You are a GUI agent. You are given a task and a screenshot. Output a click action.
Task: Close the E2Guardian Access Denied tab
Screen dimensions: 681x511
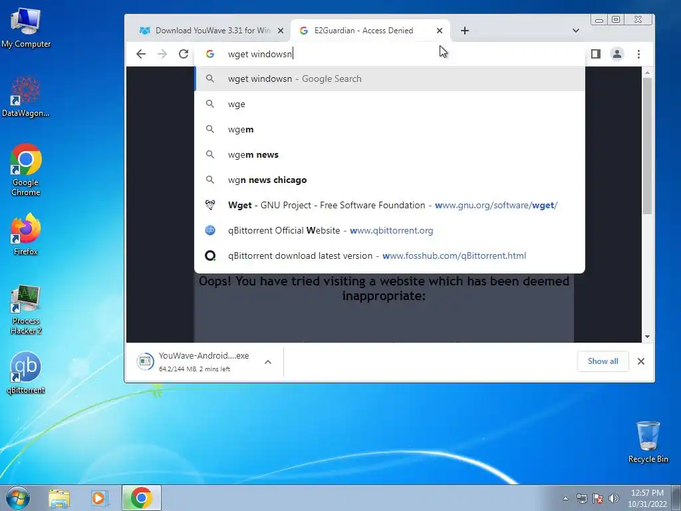click(x=440, y=31)
